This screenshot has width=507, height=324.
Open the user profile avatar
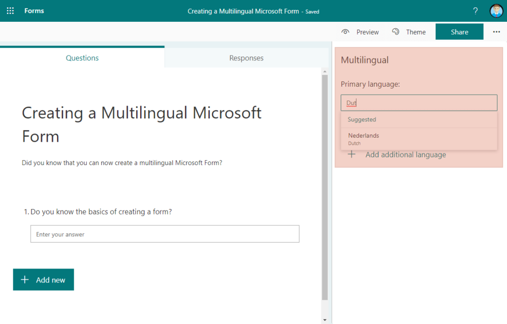496,11
